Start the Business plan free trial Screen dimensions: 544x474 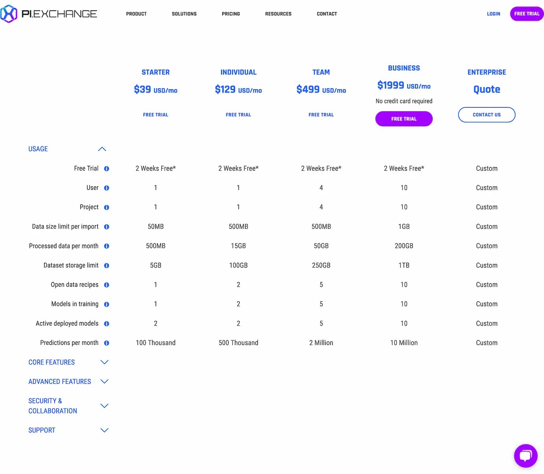click(404, 119)
